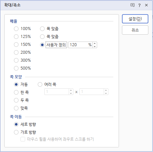Raise the first multi-page count stepper
153x152 pixels.
coord(71,90)
